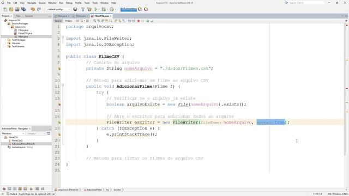Switch to the Files panel tab
This screenshot has width=349, height=196.
click(18, 16)
